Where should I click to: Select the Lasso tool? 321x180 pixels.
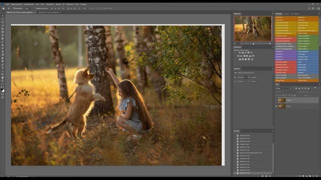(x=3, y=22)
